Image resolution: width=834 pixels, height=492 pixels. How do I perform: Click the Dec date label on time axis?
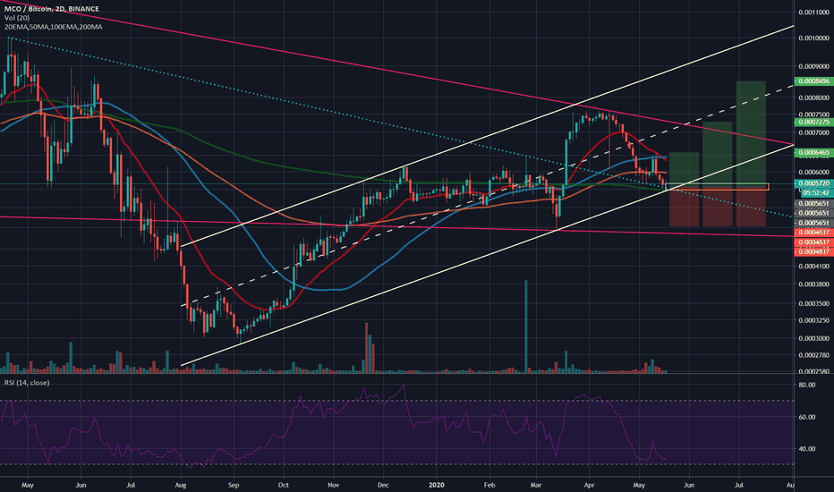point(383,485)
